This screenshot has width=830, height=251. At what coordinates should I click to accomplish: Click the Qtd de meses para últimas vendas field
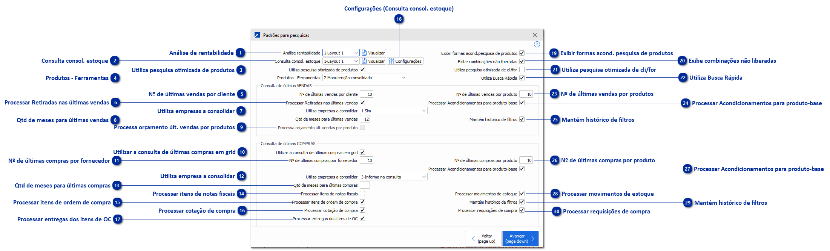pyautogui.click(x=365, y=119)
